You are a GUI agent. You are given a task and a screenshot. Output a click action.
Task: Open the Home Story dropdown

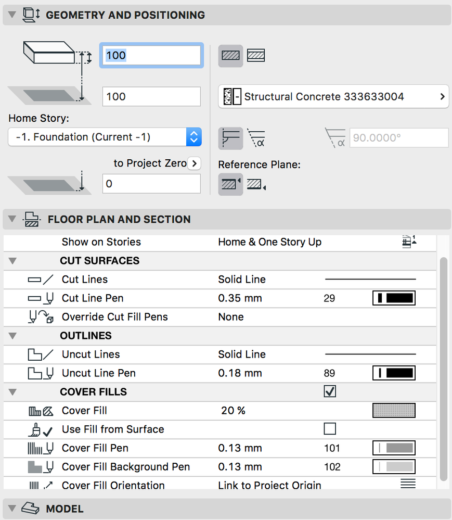(105, 137)
